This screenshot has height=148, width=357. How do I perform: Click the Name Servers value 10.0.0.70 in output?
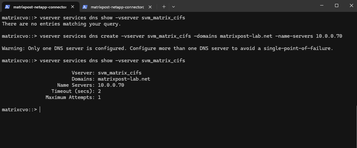pos(111,85)
